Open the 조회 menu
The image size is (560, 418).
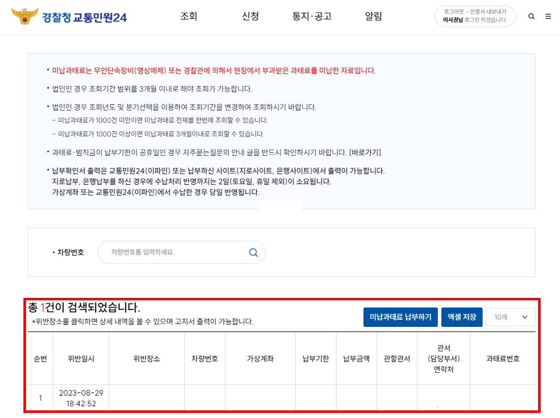pos(188,16)
